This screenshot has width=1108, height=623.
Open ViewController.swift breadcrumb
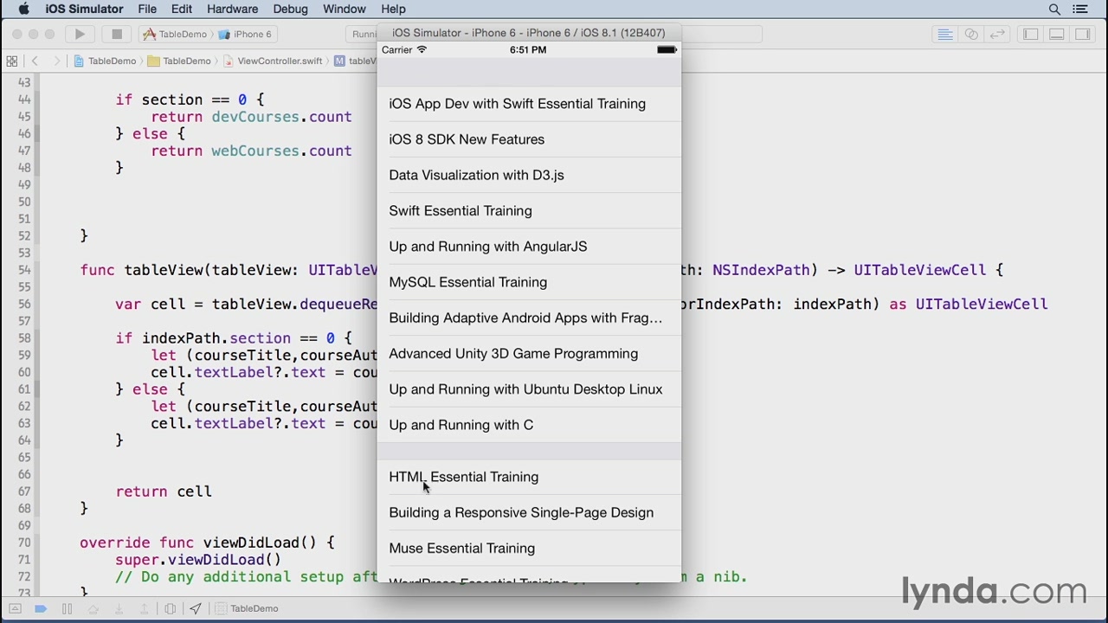coord(273,61)
